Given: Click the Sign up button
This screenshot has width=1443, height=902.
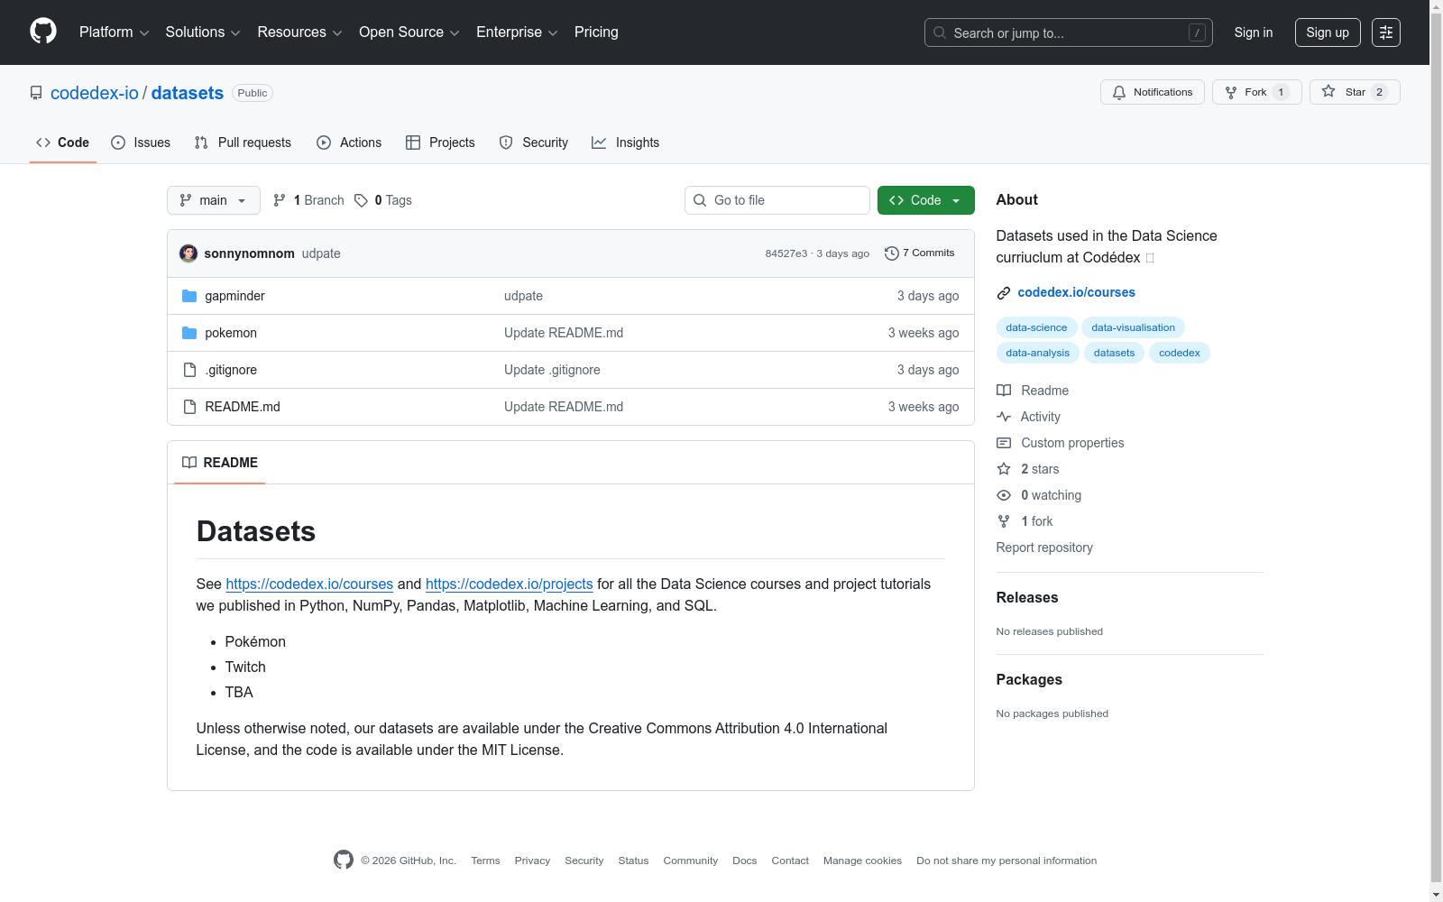Looking at the screenshot, I should [1328, 32].
